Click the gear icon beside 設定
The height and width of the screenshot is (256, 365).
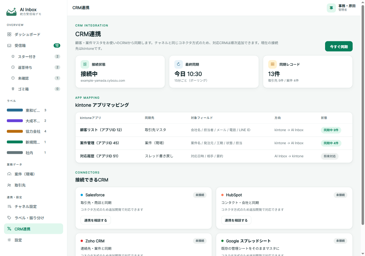click(9, 240)
